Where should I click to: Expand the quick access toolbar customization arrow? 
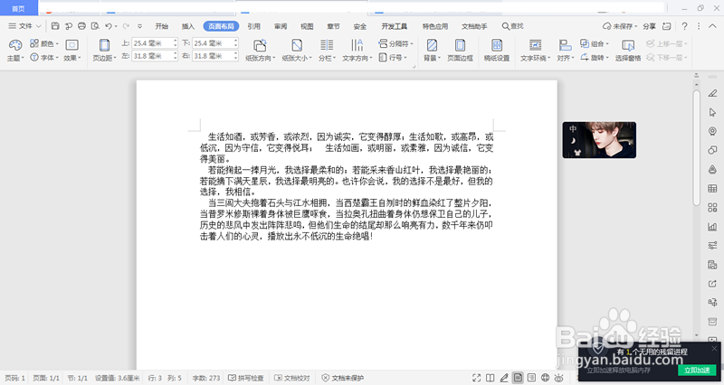pos(140,26)
